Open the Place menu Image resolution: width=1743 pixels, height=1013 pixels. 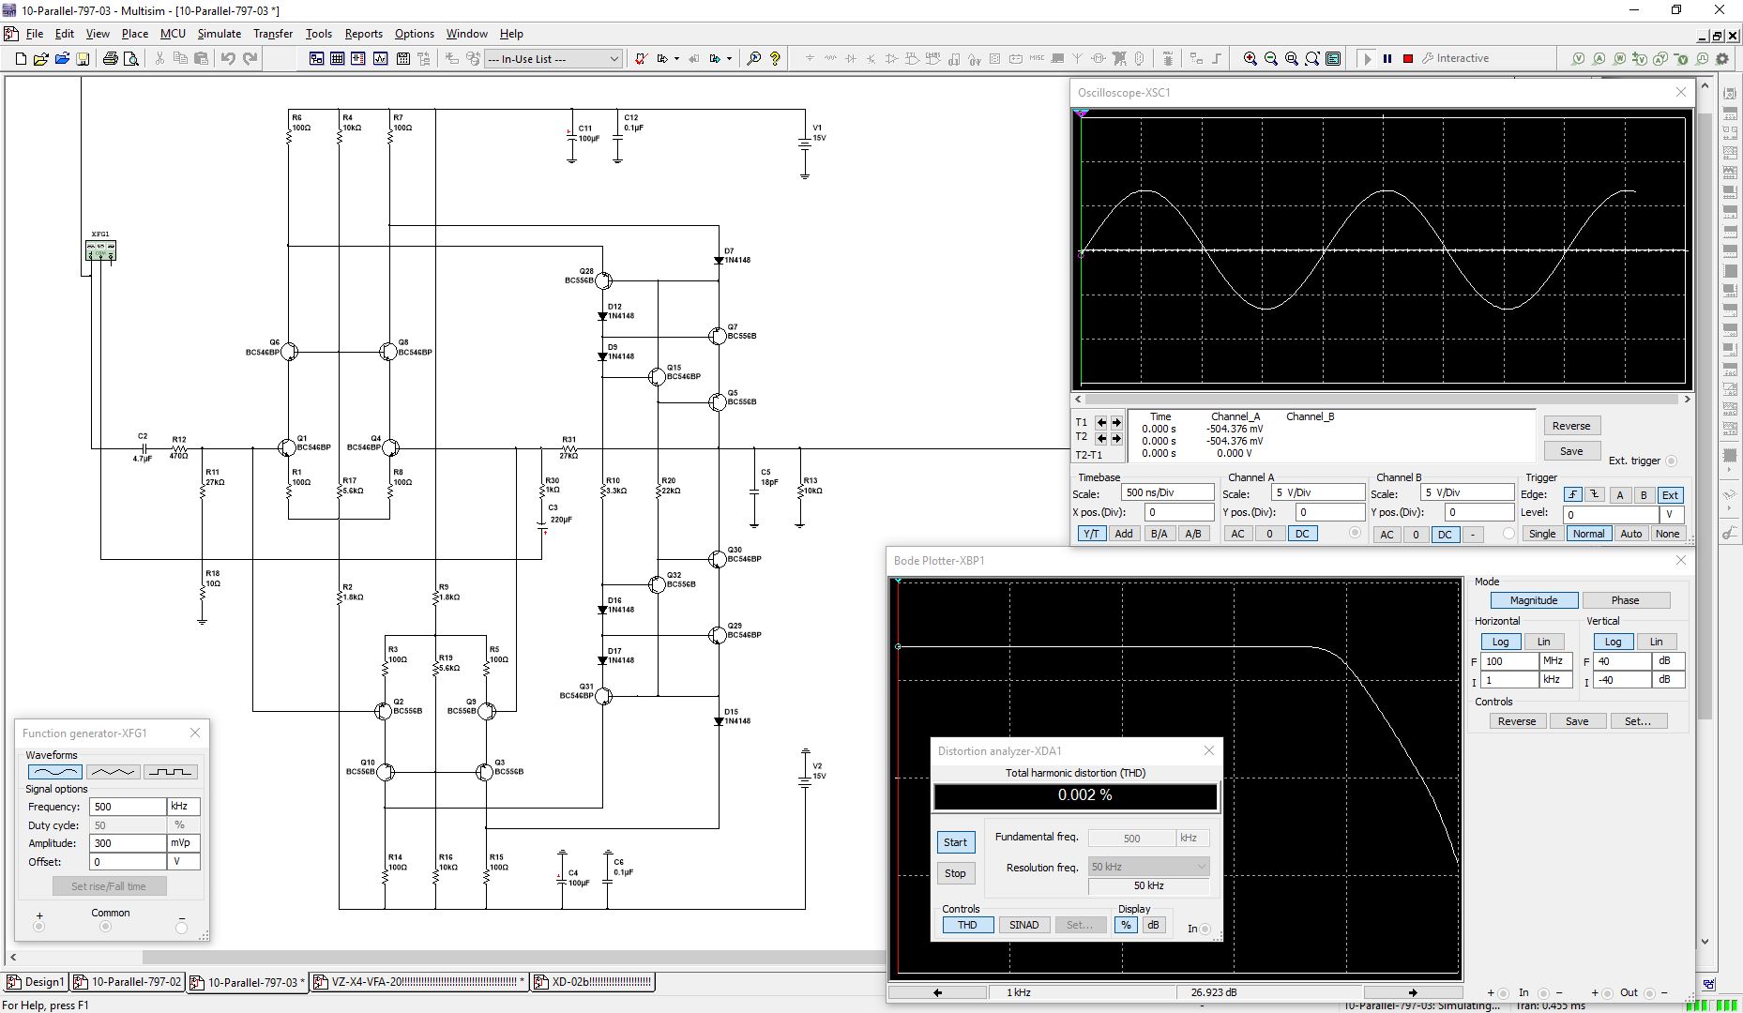[135, 34]
